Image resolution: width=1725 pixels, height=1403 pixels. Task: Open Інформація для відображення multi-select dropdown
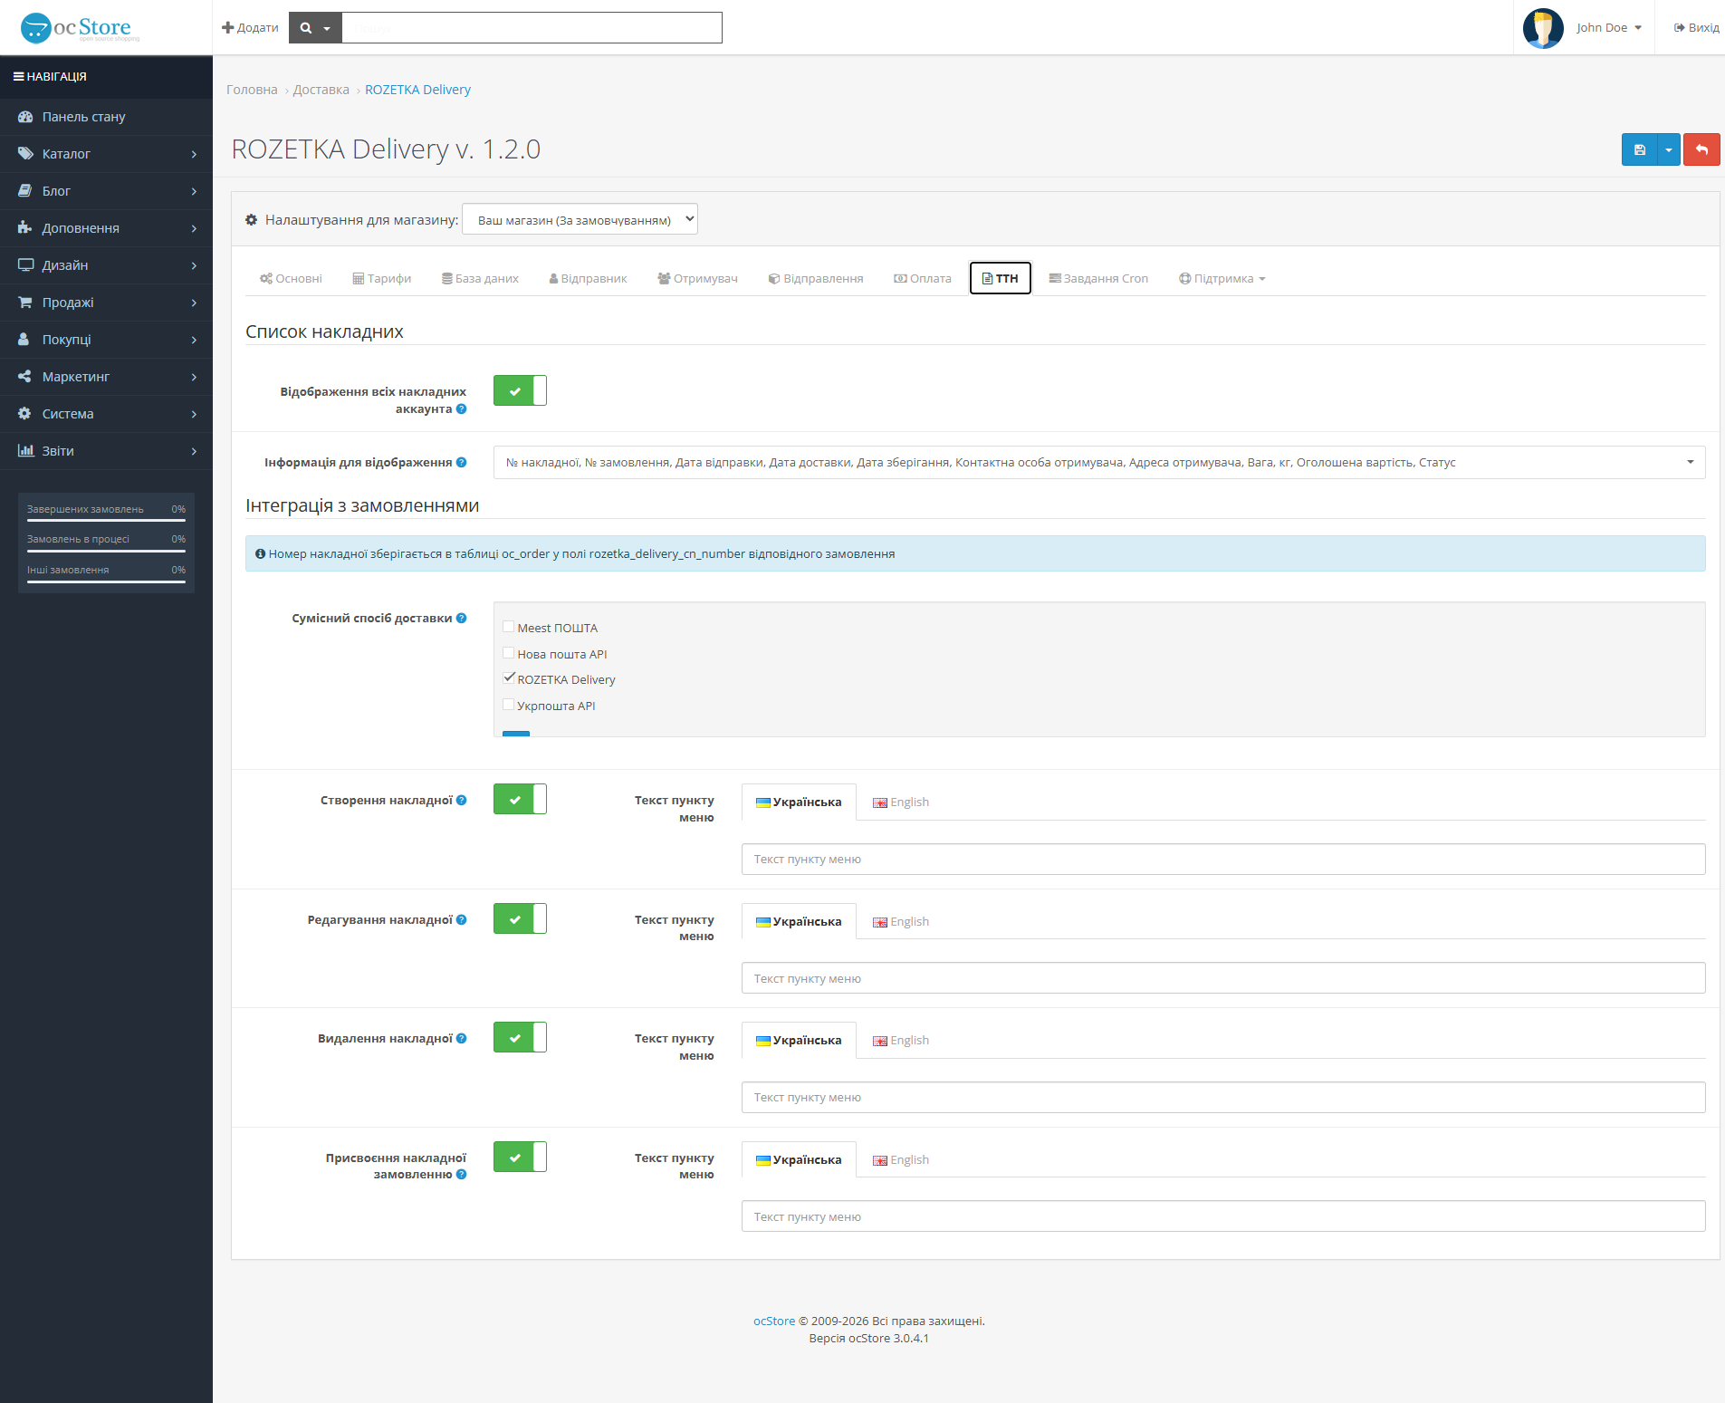point(1099,463)
